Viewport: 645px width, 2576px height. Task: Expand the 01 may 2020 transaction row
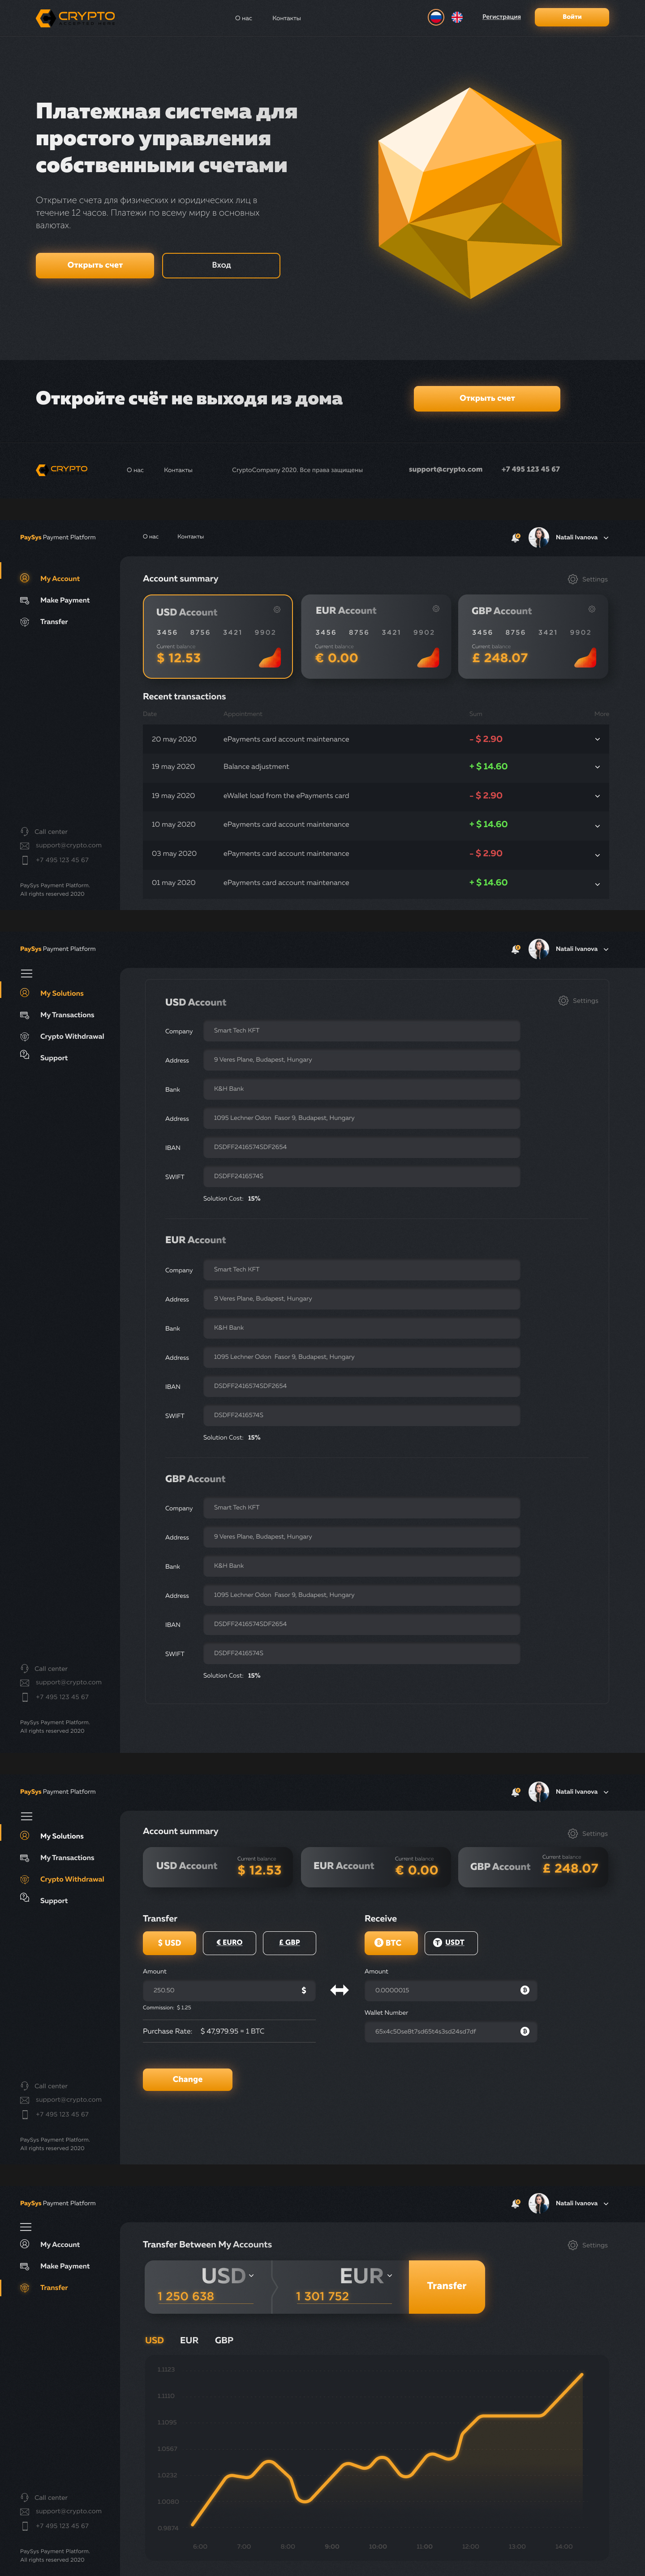[x=597, y=883]
